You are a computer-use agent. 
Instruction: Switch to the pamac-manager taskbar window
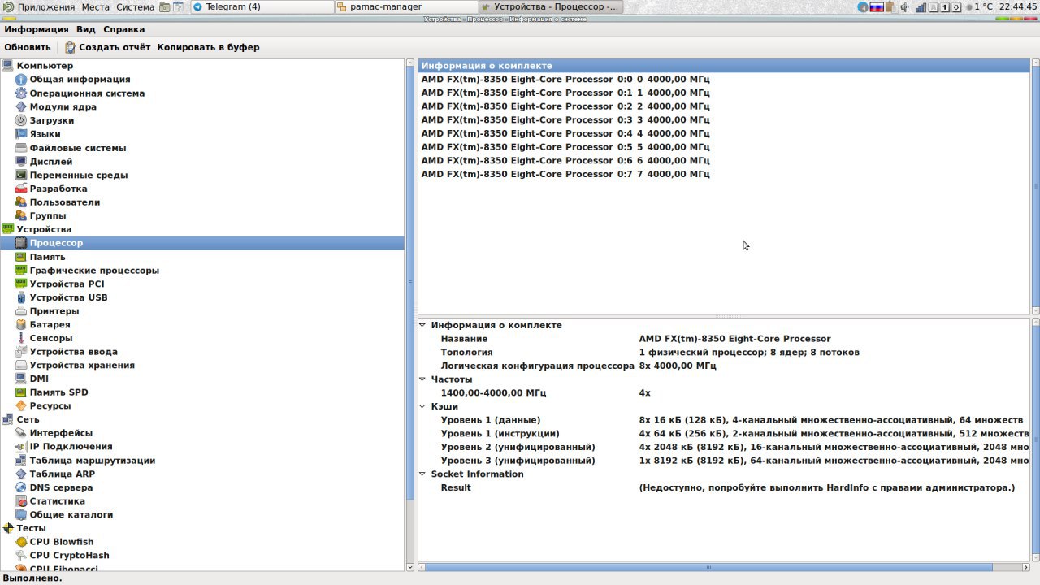point(405,6)
